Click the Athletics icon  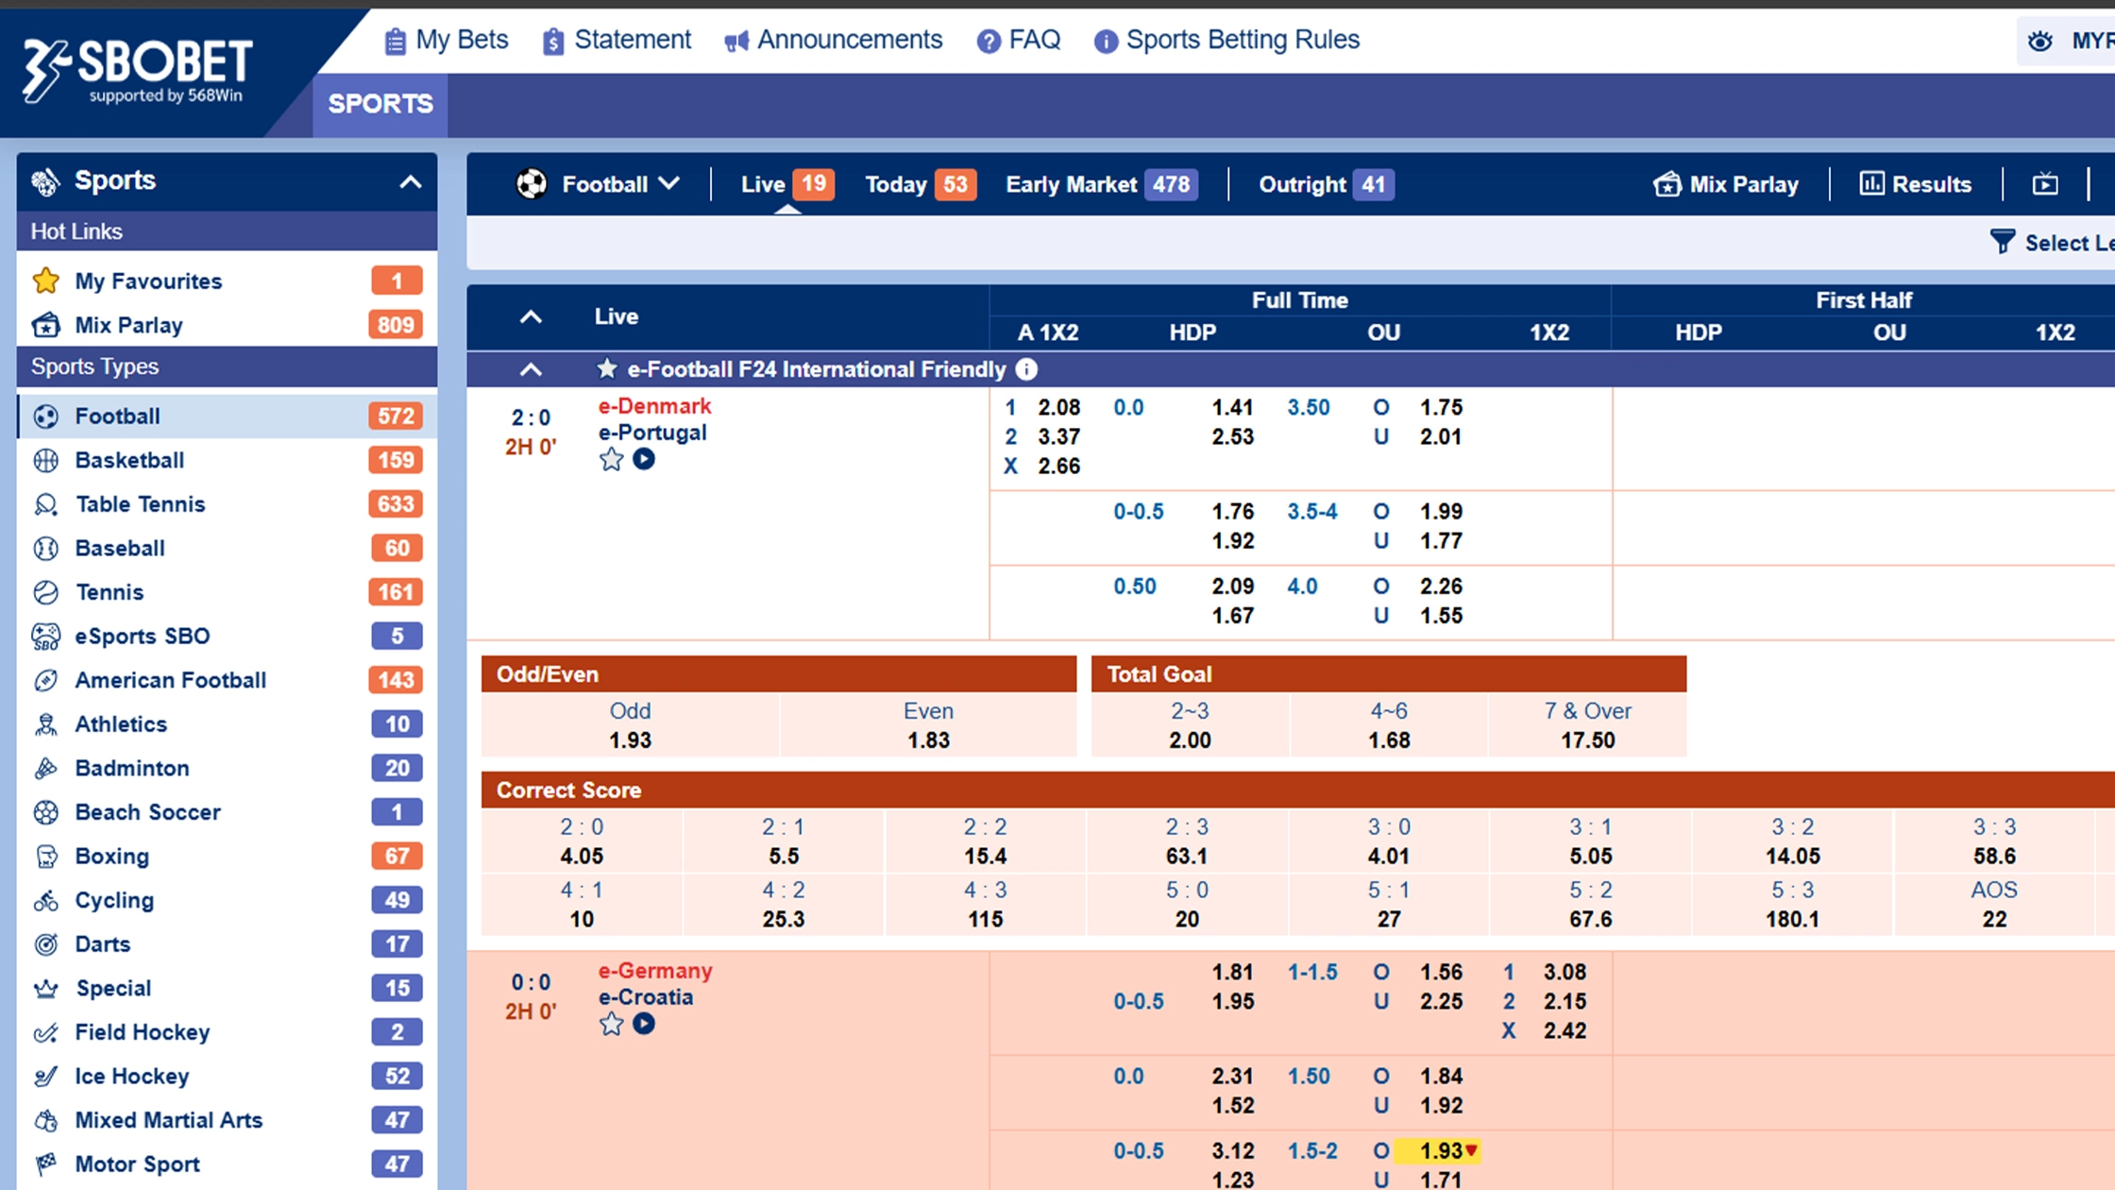(x=45, y=724)
